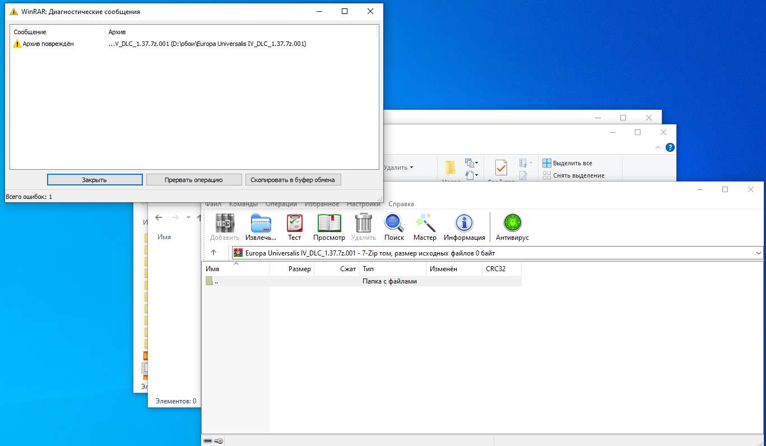Run the archive Test (Тест) tool
The image size is (766, 446).
click(295, 223)
